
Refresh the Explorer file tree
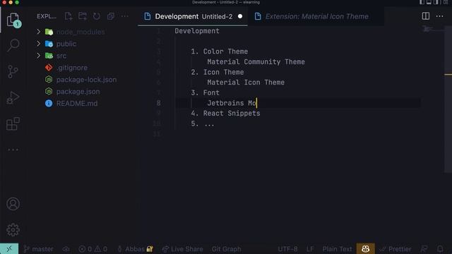[97, 16]
